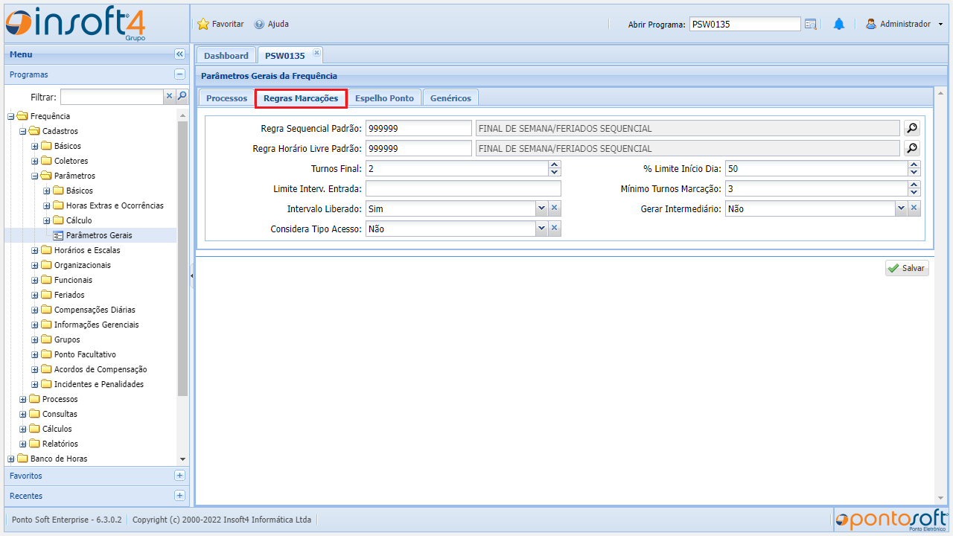Click search magnifier for Regra Sequencial Padrão
This screenshot has height=536, width=953.
(912, 128)
